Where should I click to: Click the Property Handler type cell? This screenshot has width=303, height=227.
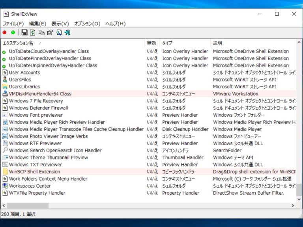click(181, 193)
